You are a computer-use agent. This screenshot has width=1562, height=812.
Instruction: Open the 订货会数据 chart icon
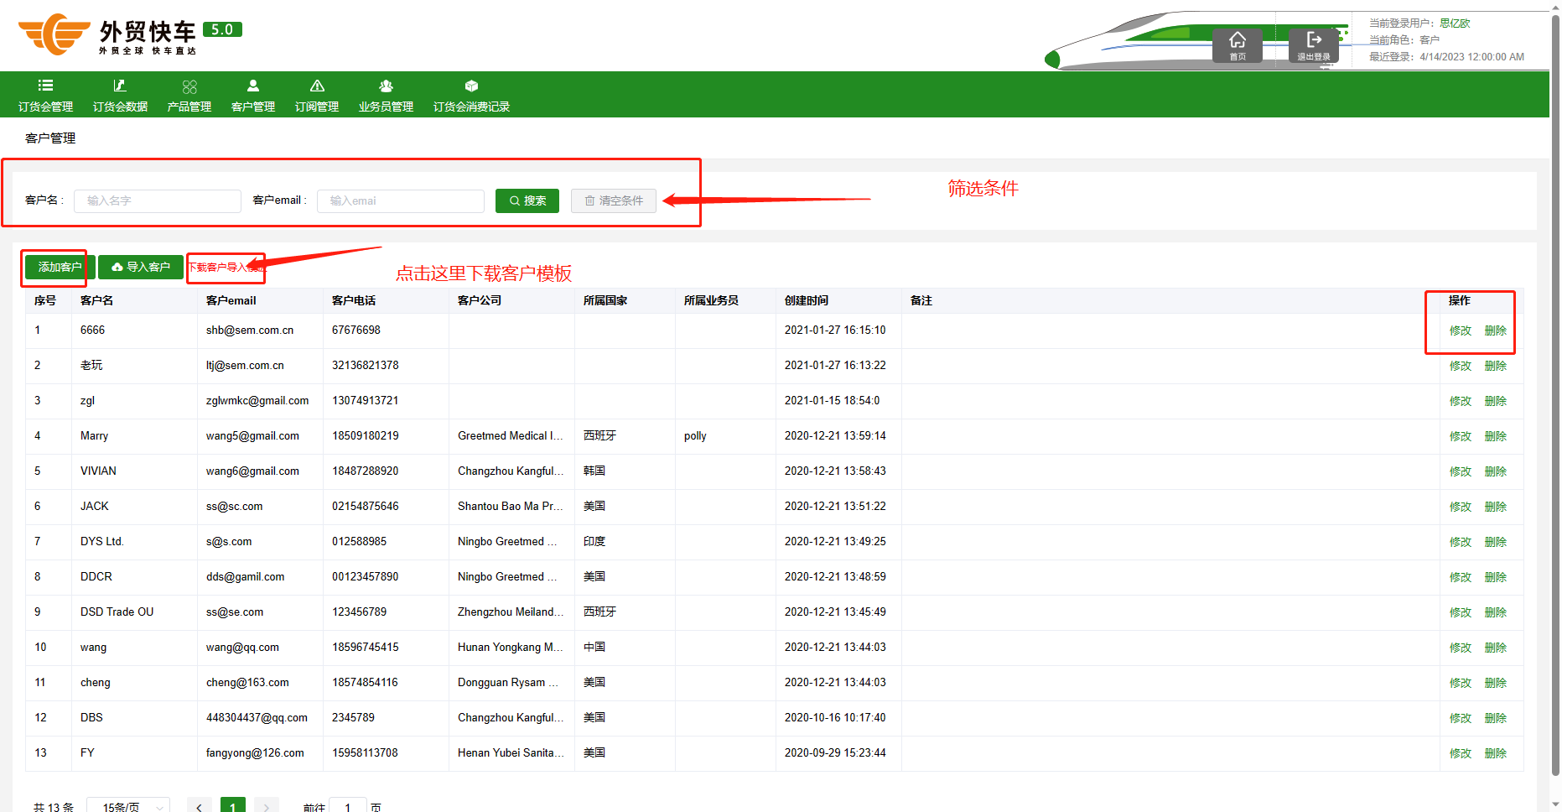pos(120,86)
